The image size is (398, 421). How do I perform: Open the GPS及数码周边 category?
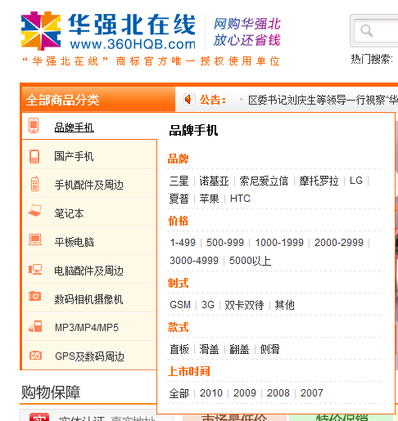coord(89,356)
